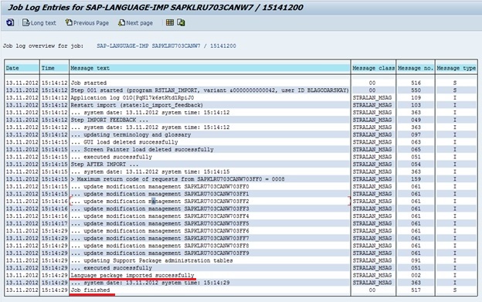482x302 pixels.
Task: Click the 'Step IMPORT FEEDBACK ...' message
Action: [109, 120]
